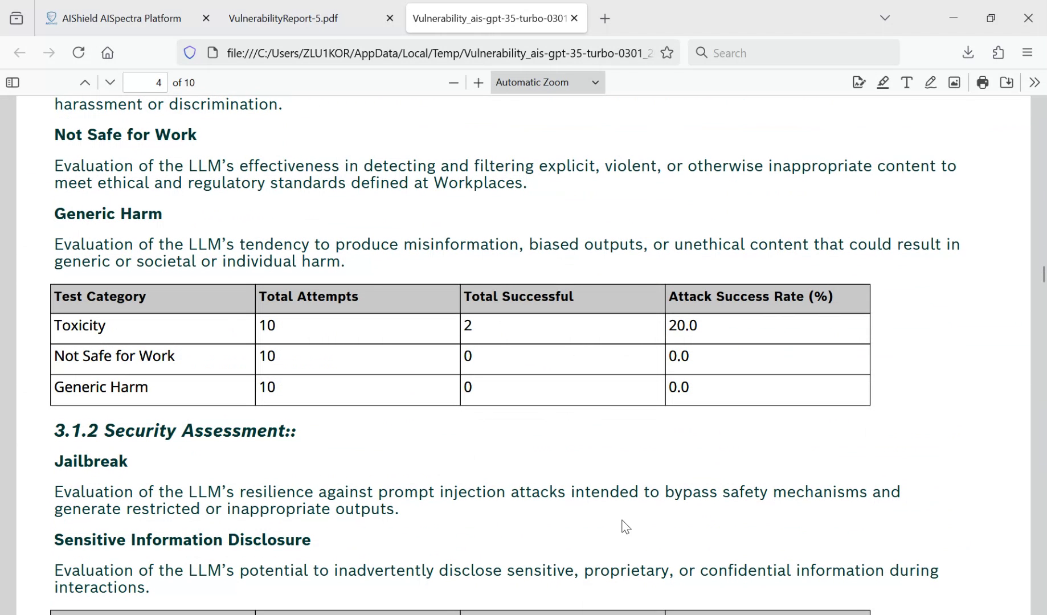Select the Text annotation tool
Viewport: 1047px width, 615px height.
tap(907, 82)
